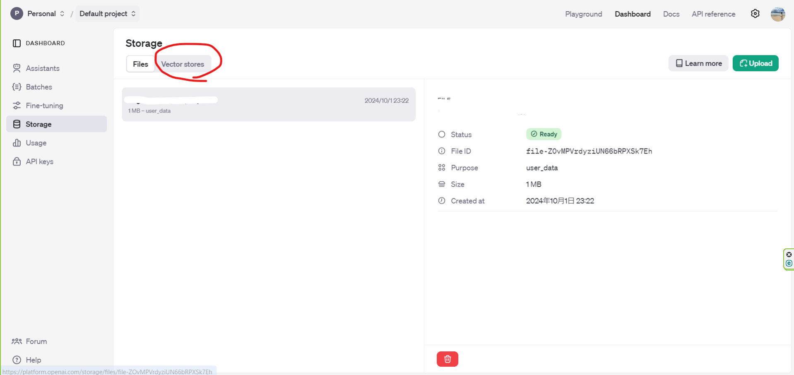Viewport: 794px width, 375px height.
Task: Click the File ID info icon
Action: (442, 151)
